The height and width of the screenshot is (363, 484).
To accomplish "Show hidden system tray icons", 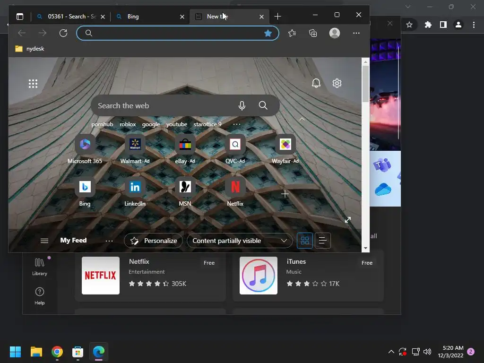I will (x=391, y=352).
